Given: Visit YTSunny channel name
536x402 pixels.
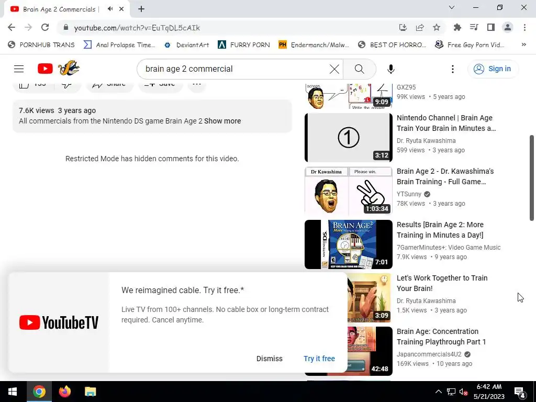Looking at the screenshot, I should coord(409,194).
